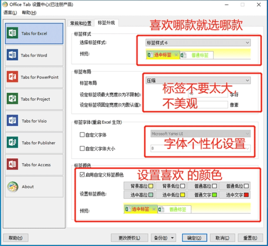268x246 pixels.
Task: Click 取消(C) cancel button
Action: click(x=222, y=238)
